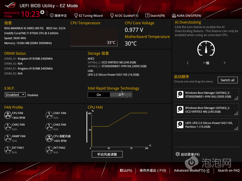The height and width of the screenshot is (181, 242).
Task: Click the 手动风扇调整 button
Action: pos(107,154)
